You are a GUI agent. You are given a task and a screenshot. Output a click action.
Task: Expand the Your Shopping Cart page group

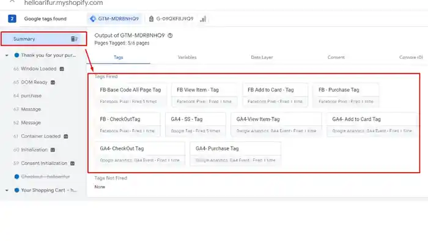7,190
